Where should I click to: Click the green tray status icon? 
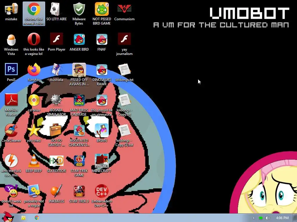pyautogui.click(x=261, y=218)
